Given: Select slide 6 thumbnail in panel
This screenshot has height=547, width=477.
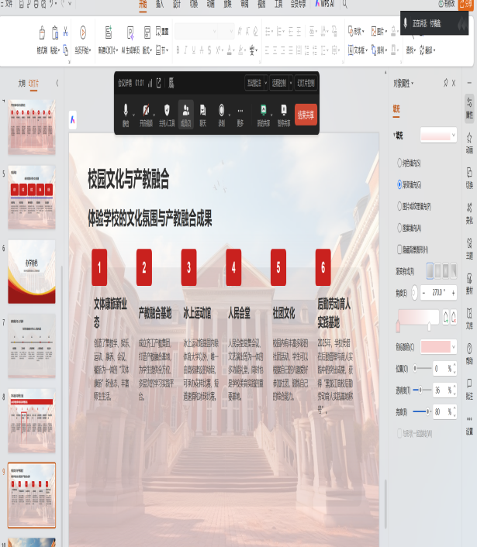Looking at the screenshot, I should (32, 271).
